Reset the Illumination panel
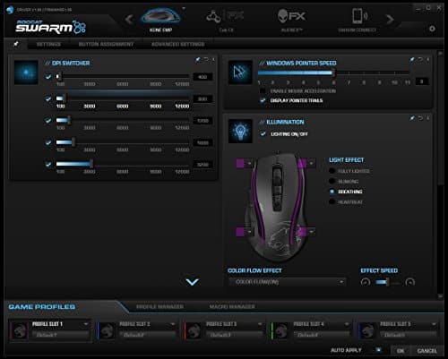The image size is (448, 359). [x=420, y=118]
